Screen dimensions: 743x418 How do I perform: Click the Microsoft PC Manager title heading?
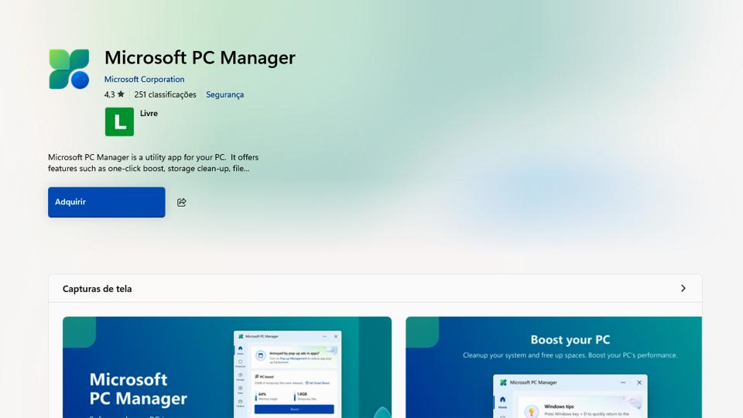pos(200,58)
